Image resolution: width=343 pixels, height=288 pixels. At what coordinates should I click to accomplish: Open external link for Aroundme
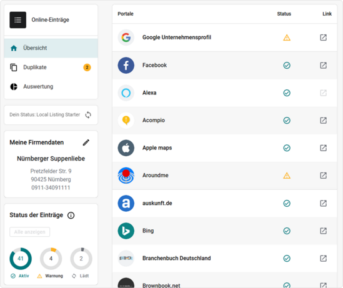(323, 176)
